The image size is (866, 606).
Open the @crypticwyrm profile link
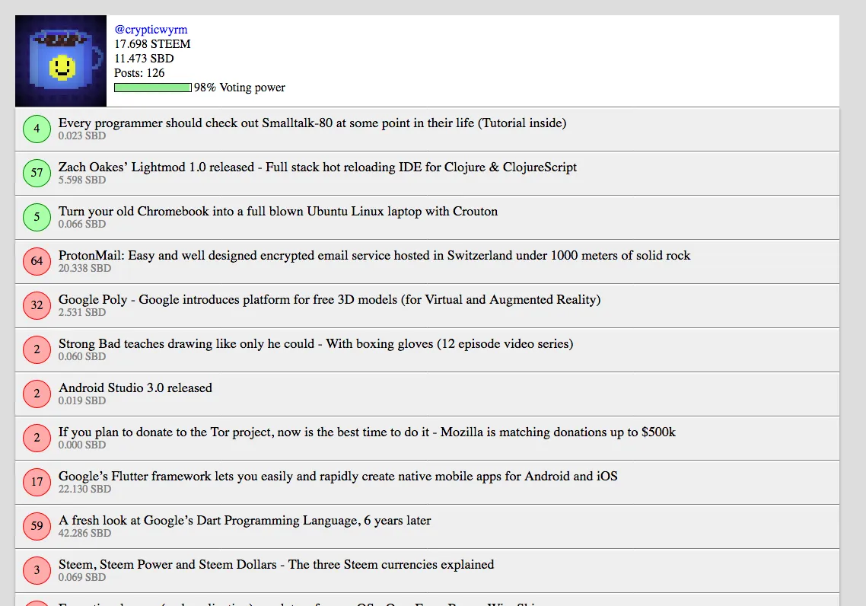[151, 29]
